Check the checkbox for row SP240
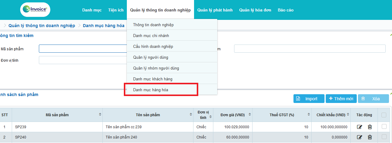The width and height of the screenshot is (392, 143). [x=384, y=137]
